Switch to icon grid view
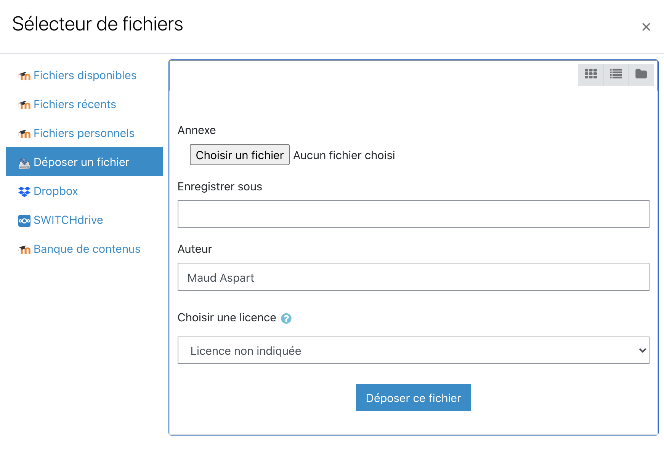 [x=590, y=74]
